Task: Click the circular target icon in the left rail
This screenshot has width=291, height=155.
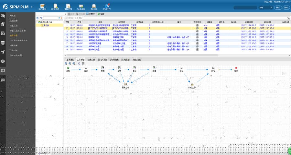Action: point(3,62)
